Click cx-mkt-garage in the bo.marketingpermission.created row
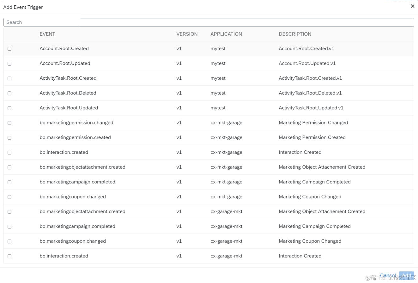 (x=227, y=137)
